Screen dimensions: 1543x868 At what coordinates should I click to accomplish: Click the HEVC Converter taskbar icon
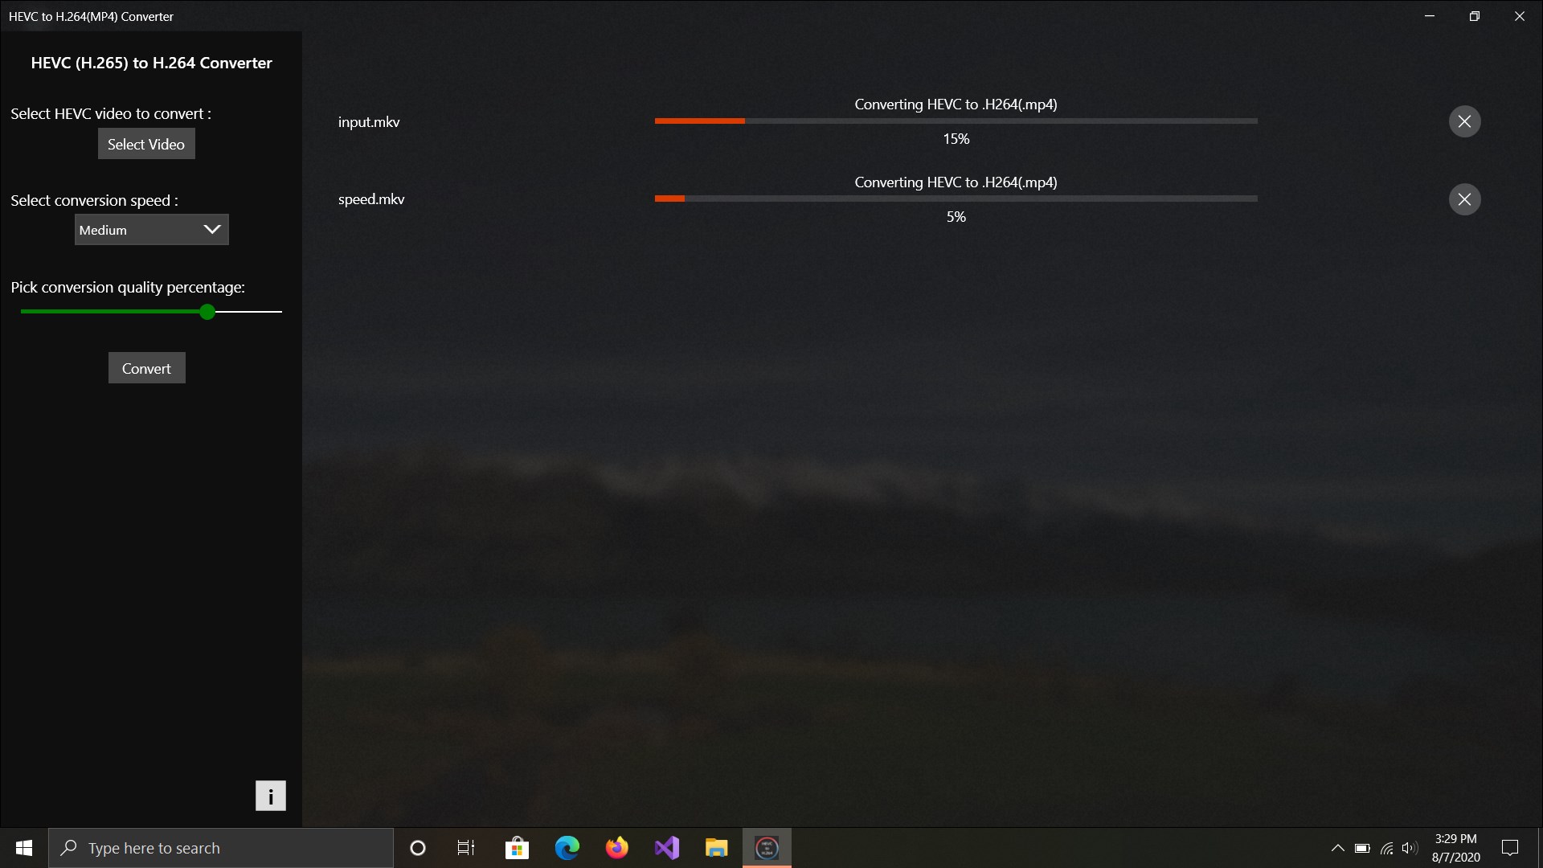tap(766, 848)
